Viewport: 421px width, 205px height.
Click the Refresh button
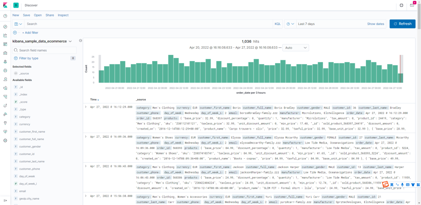point(402,24)
